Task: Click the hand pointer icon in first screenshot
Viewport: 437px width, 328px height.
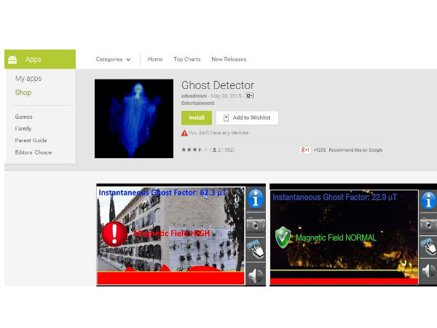Action: [x=255, y=250]
